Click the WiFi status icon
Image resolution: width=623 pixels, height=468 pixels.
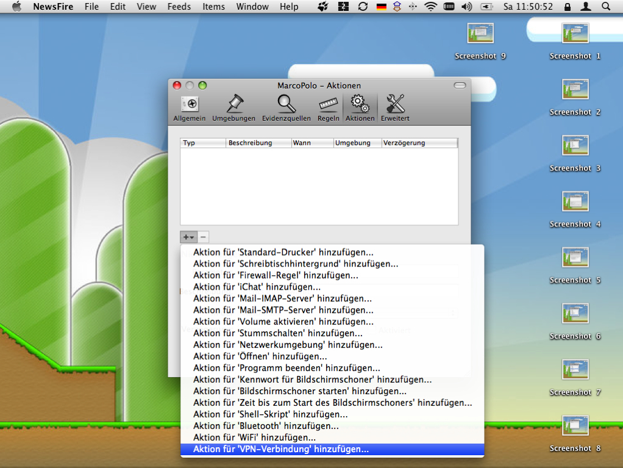[430, 6]
